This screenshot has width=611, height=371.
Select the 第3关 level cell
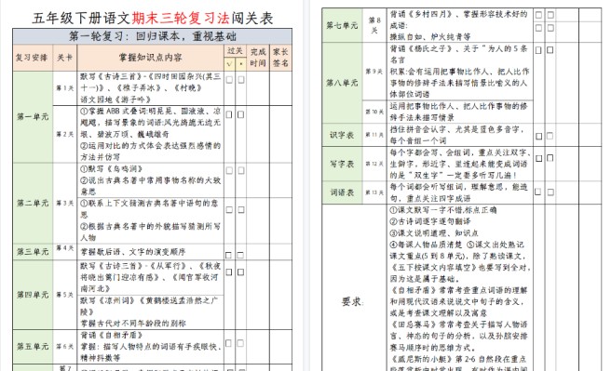64,203
